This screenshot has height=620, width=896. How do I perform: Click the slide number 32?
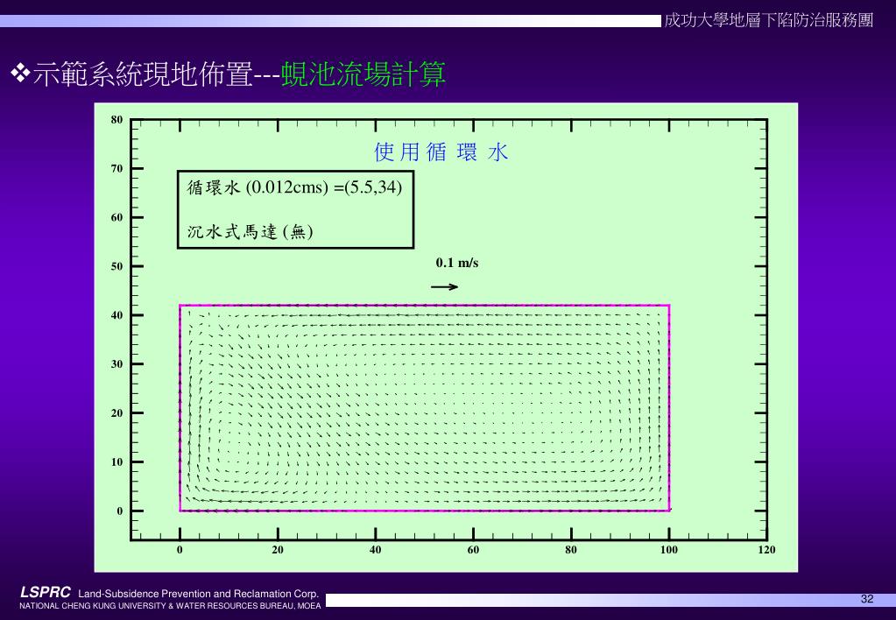tap(867, 599)
